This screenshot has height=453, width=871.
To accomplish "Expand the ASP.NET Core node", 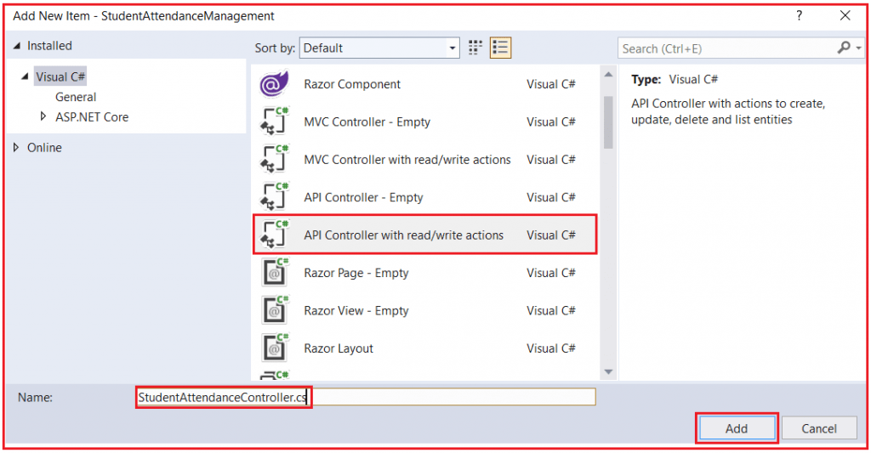I will [43, 116].
